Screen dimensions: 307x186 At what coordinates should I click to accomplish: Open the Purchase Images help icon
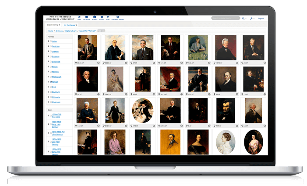[x=118, y=18]
